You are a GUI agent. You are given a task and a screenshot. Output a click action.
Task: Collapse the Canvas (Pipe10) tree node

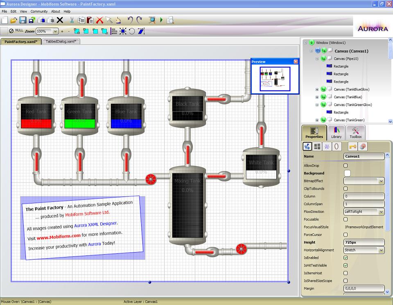tap(317, 59)
